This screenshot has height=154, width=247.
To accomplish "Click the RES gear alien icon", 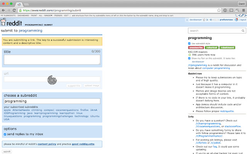I will (x=236, y=20).
